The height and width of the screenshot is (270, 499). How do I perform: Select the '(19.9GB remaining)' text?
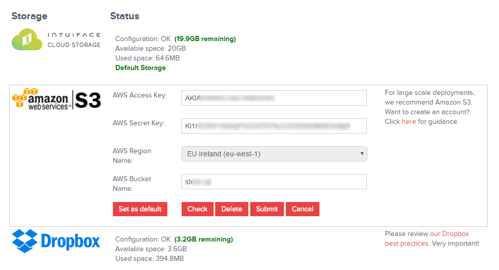tap(205, 39)
